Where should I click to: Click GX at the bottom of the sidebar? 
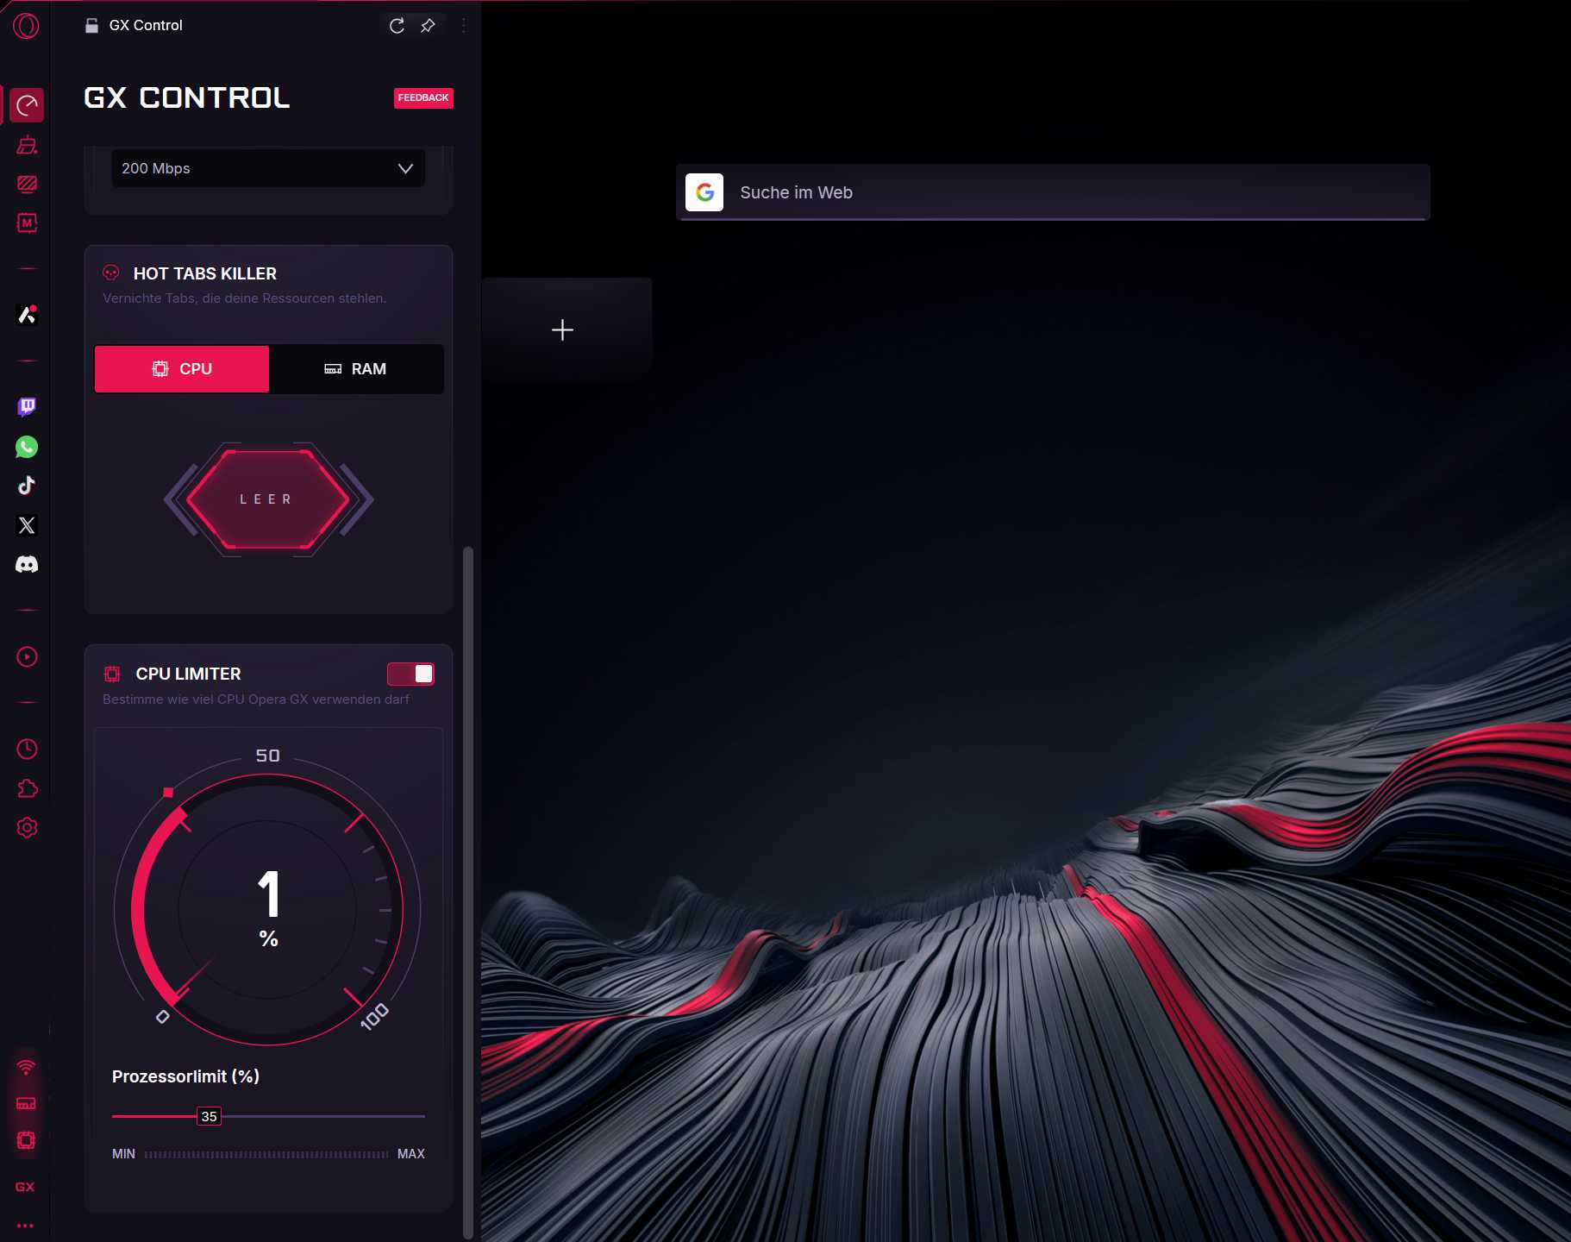(x=26, y=1186)
